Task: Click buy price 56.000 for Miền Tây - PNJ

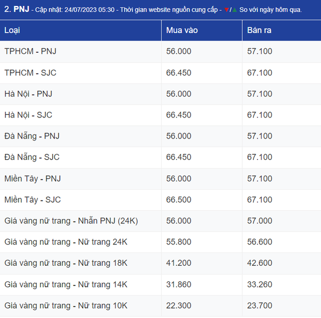Action: [x=178, y=179]
